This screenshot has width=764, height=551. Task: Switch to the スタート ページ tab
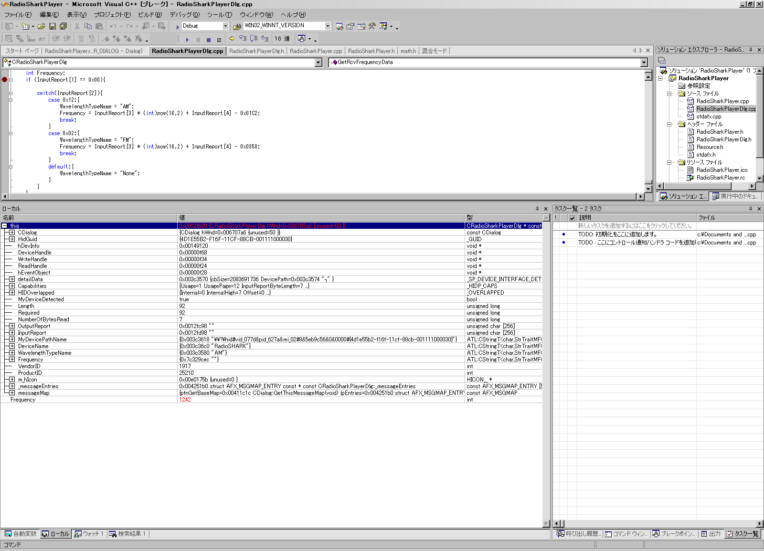coord(22,51)
